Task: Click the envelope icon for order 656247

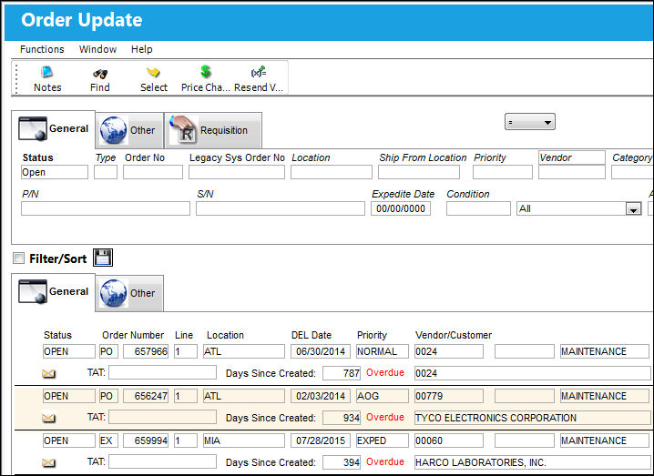Action: click(x=49, y=419)
